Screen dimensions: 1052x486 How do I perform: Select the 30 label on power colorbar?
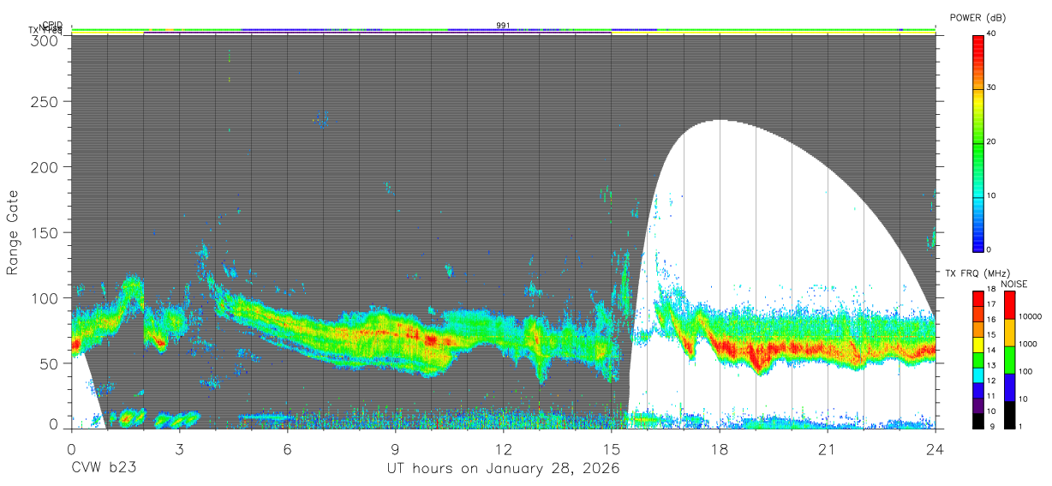[991, 87]
